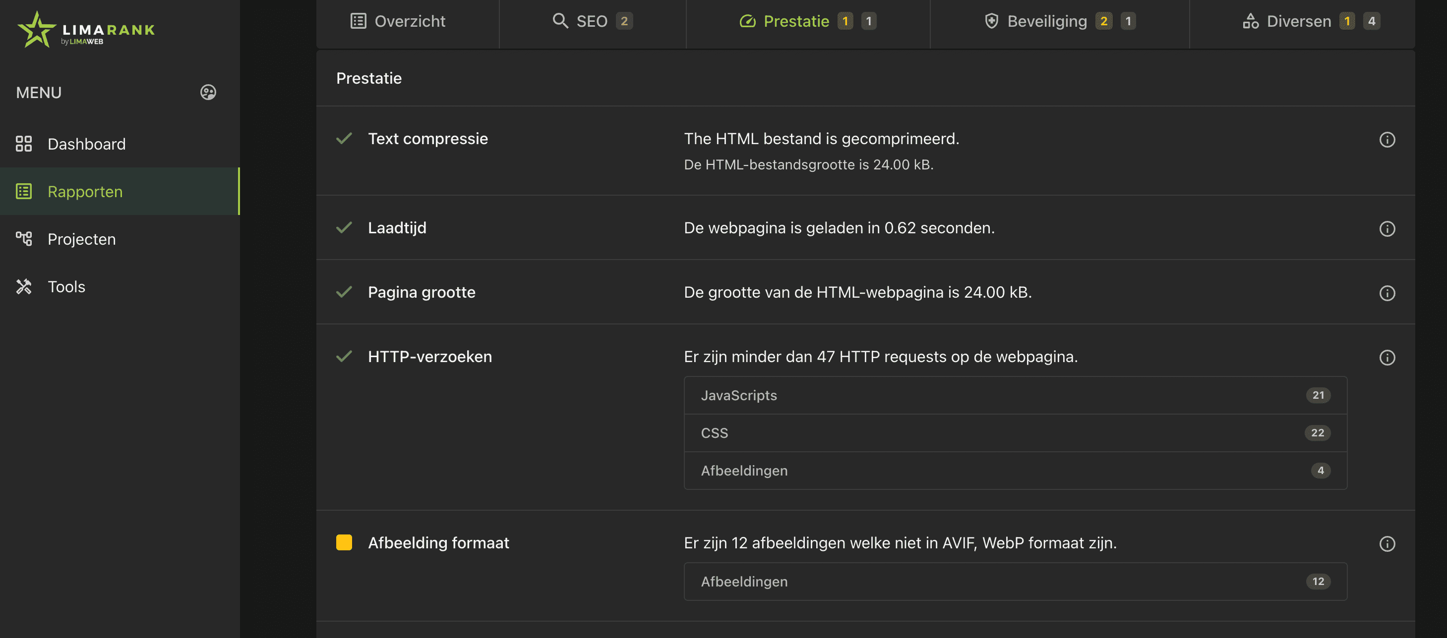The image size is (1447, 638).
Task: Open info icon for Laadtijd
Action: [1387, 229]
